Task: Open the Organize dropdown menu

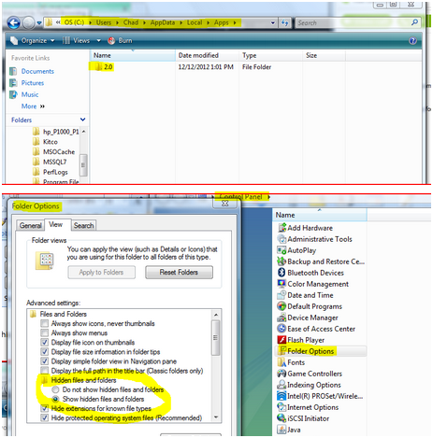Action: [33, 41]
